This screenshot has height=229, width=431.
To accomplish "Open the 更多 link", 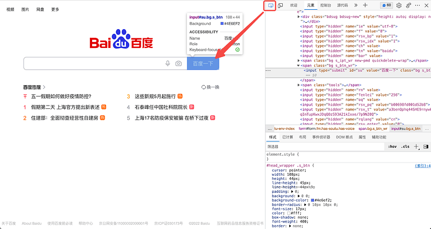I will (55, 9).
